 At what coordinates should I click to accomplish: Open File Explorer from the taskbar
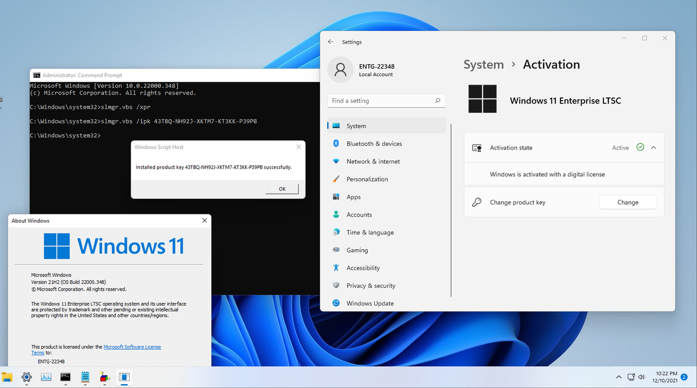(x=7, y=377)
